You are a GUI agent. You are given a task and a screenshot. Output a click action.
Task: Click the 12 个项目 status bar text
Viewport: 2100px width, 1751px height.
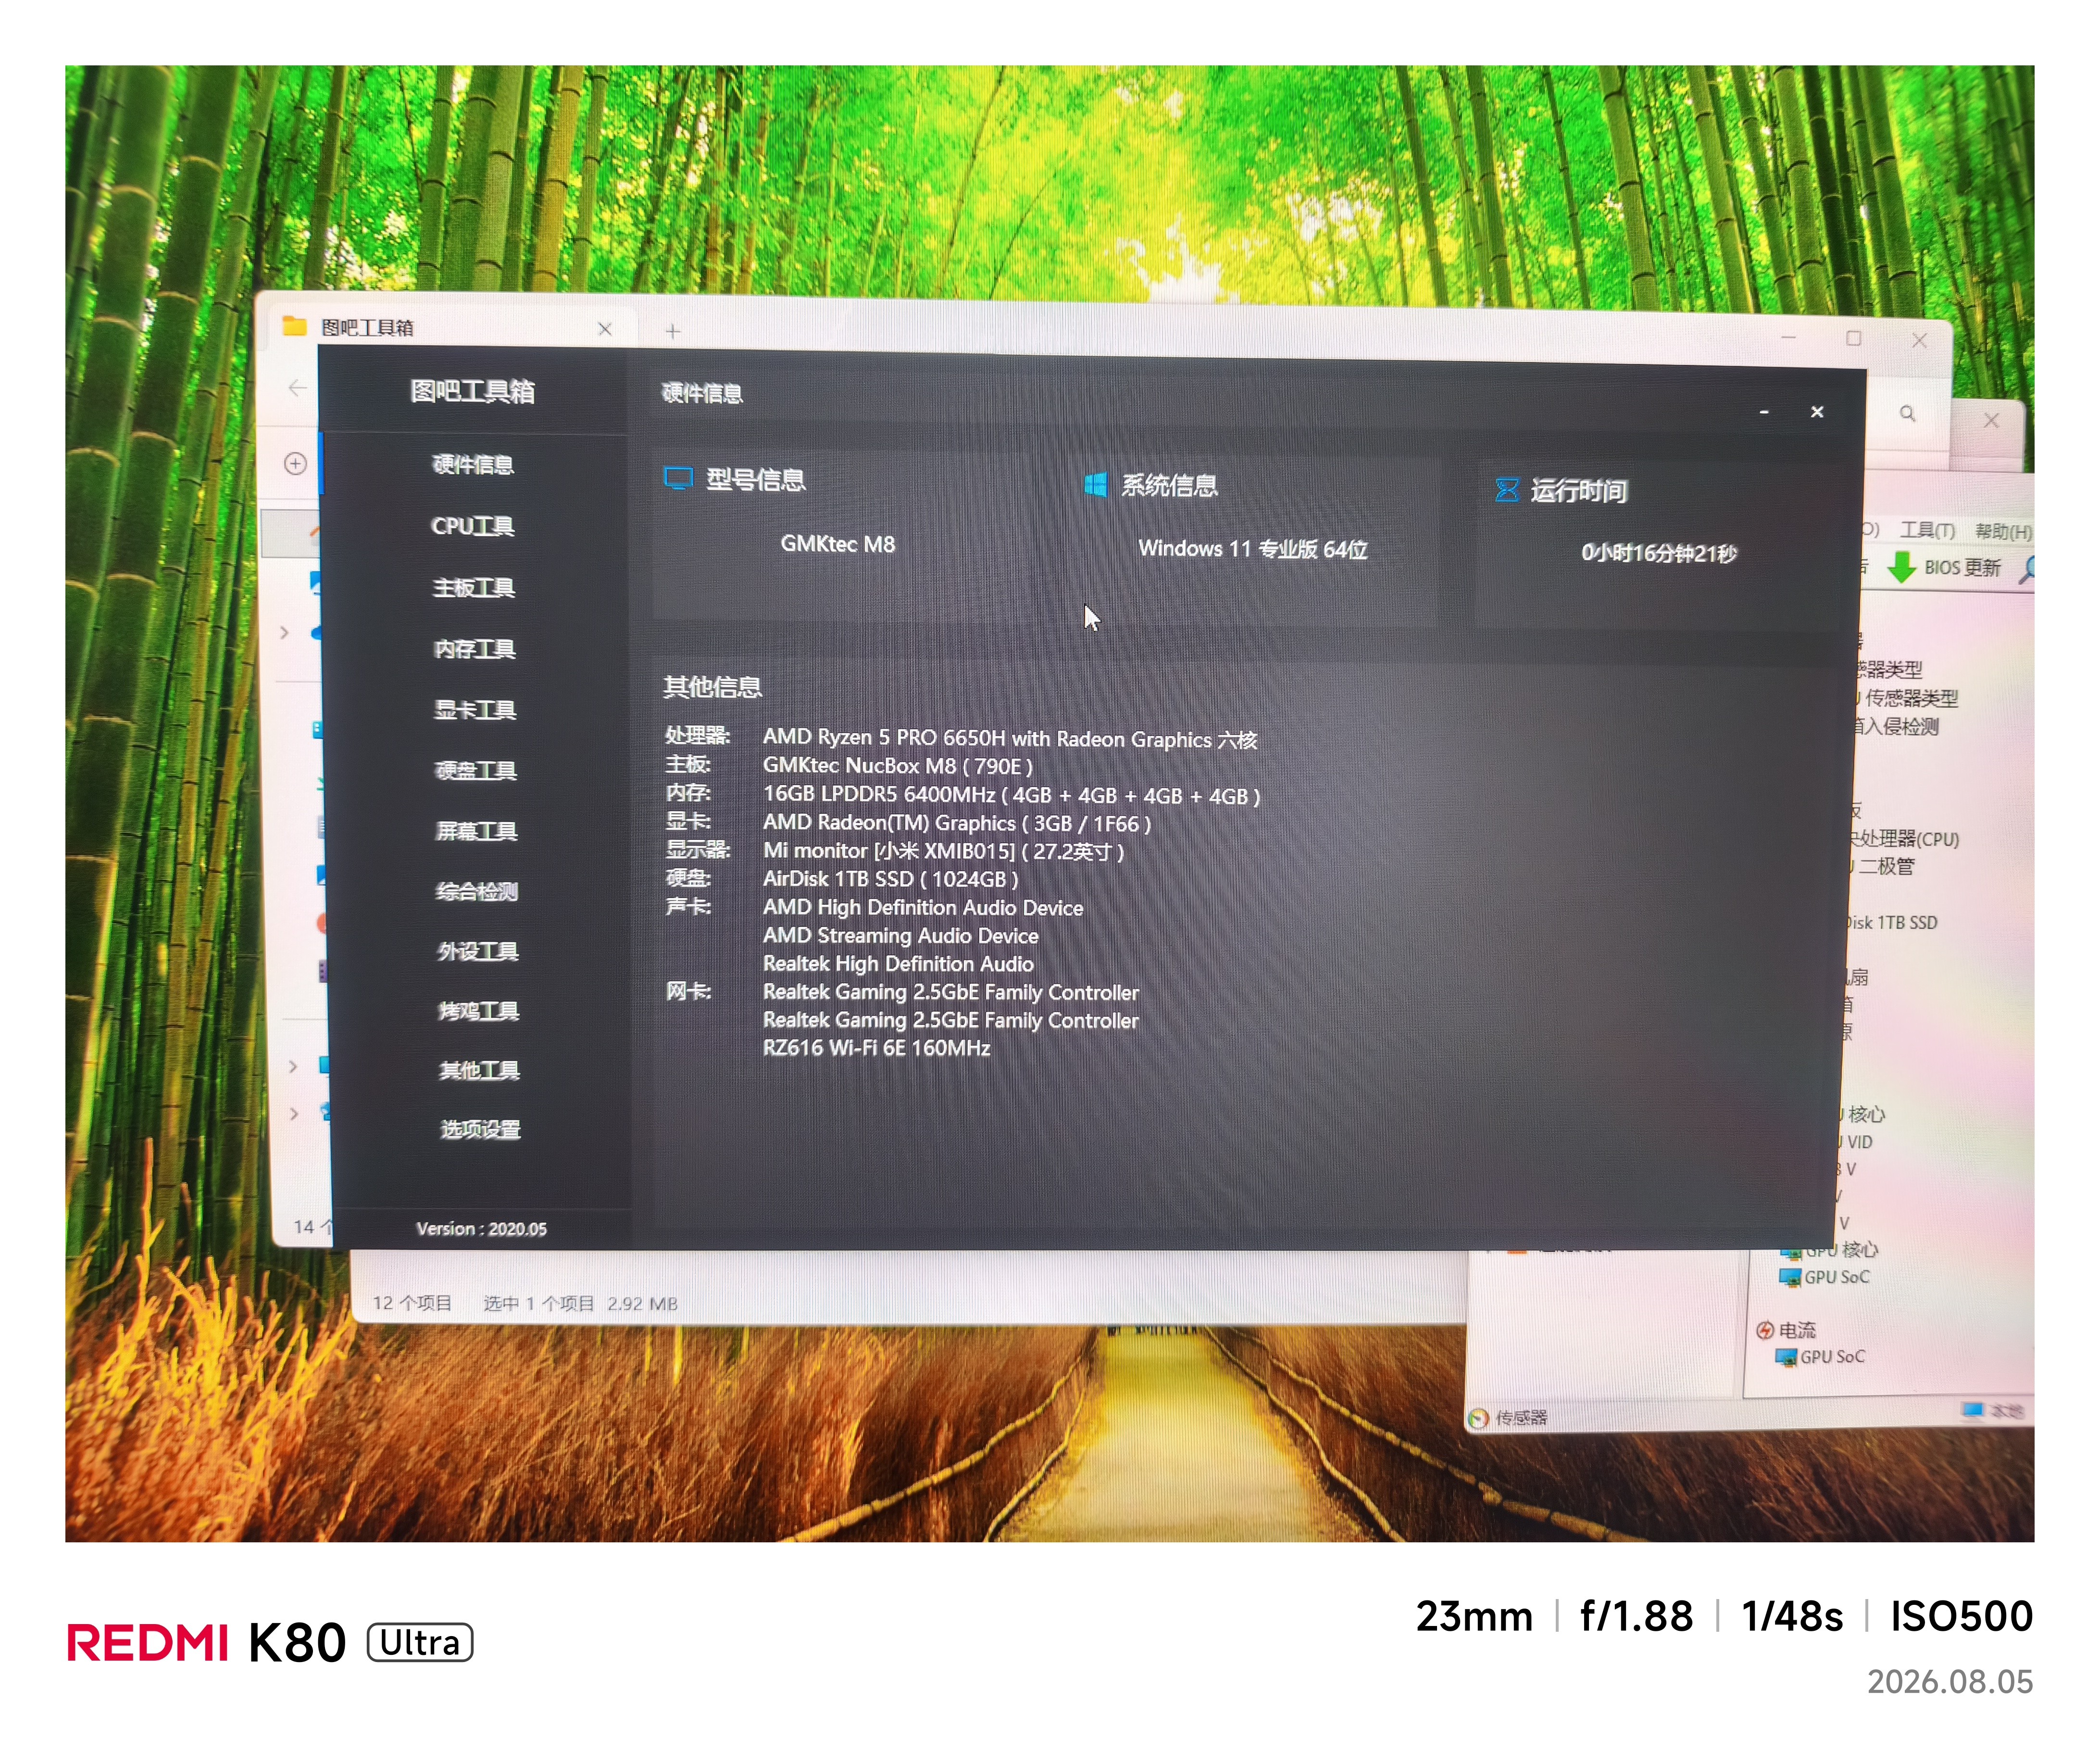(412, 1302)
